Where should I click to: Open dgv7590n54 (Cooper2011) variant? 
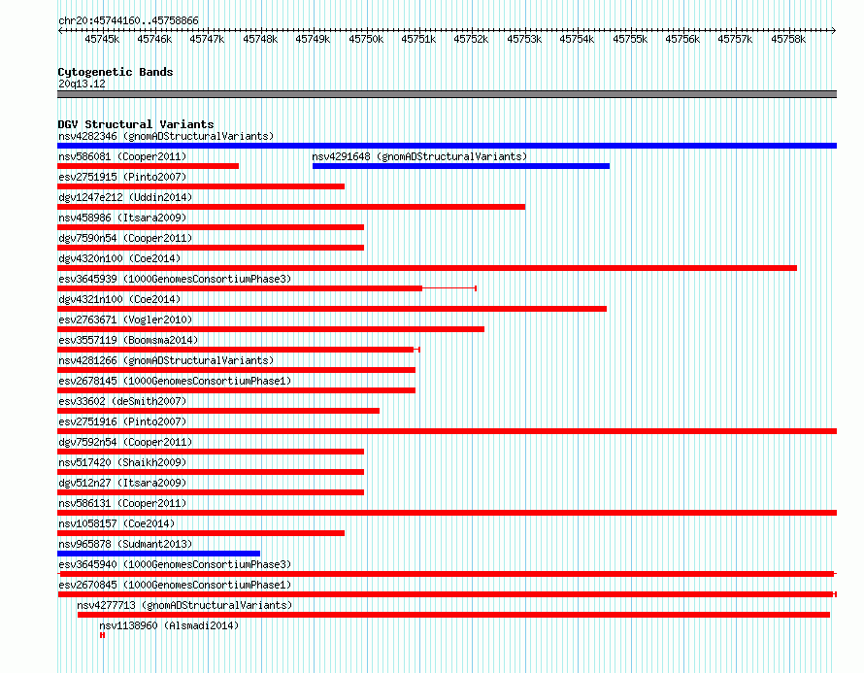(125, 238)
